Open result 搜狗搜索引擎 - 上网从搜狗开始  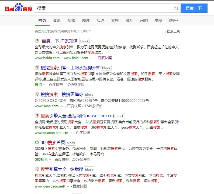[x=70, y=68]
